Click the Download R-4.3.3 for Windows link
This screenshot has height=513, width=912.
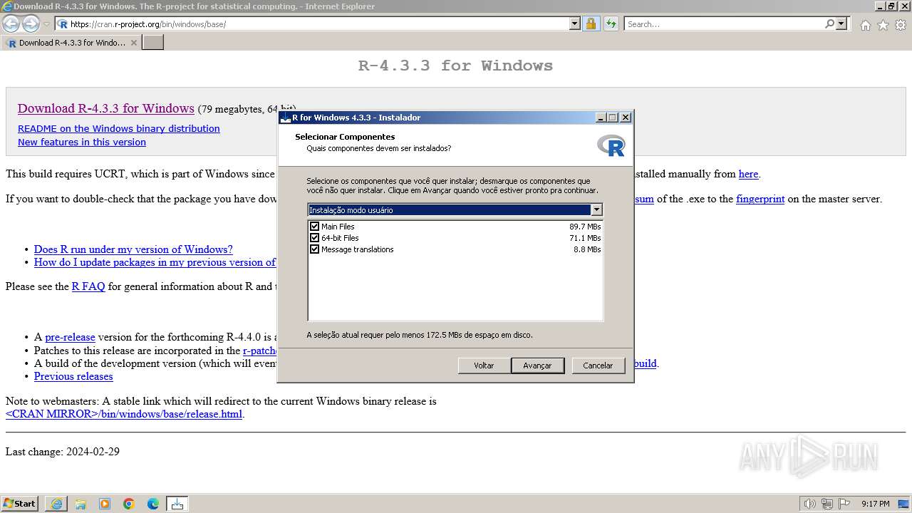(x=106, y=108)
